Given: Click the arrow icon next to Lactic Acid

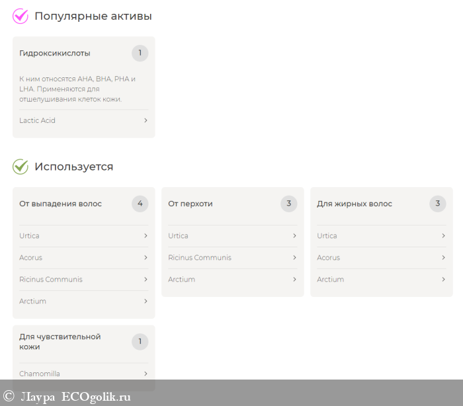Looking at the screenshot, I should [x=146, y=120].
